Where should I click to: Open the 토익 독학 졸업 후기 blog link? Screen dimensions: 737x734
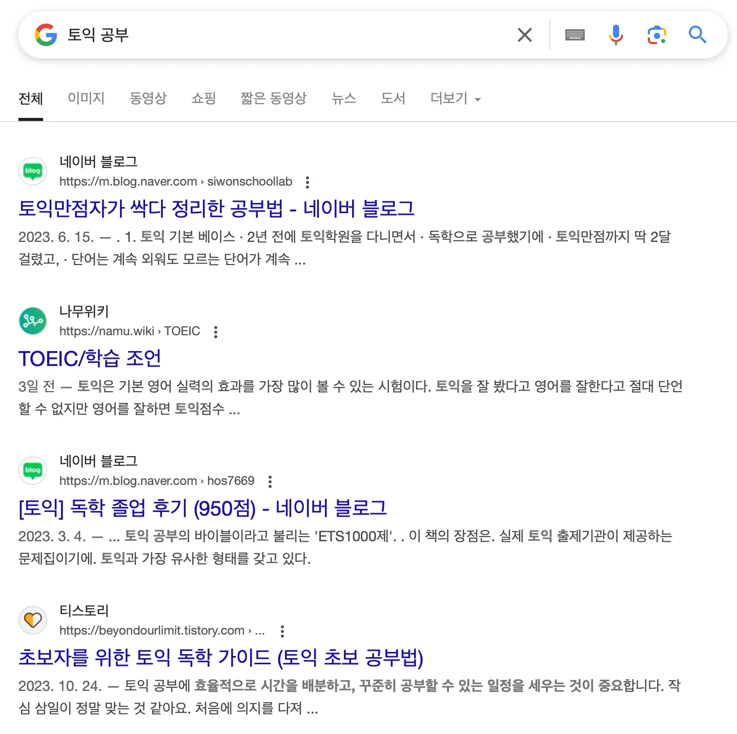(x=202, y=508)
